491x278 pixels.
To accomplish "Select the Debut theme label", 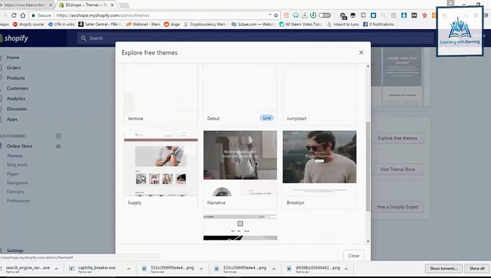I will click(213, 119).
